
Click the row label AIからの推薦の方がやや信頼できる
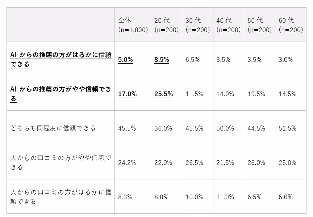[61, 94]
